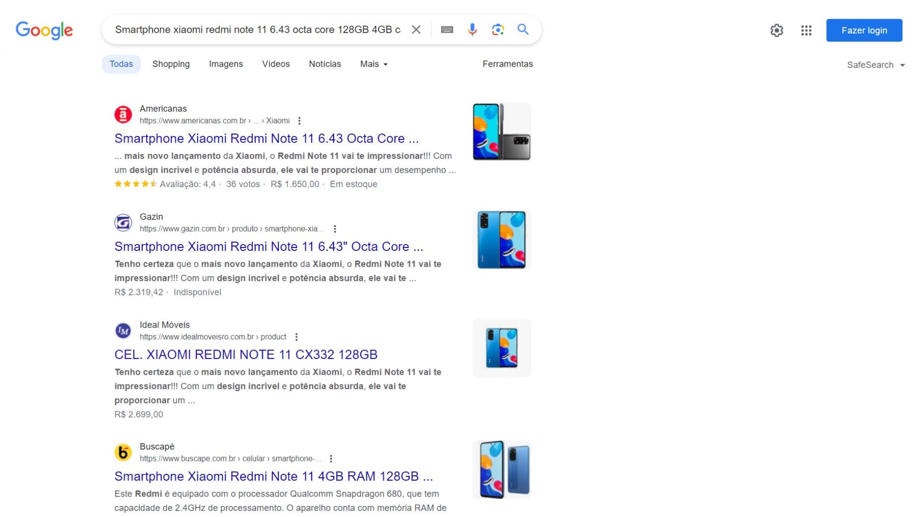This screenshot has height=517, width=919.
Task: Click the Americanas product thumbnail image
Action: tap(501, 132)
